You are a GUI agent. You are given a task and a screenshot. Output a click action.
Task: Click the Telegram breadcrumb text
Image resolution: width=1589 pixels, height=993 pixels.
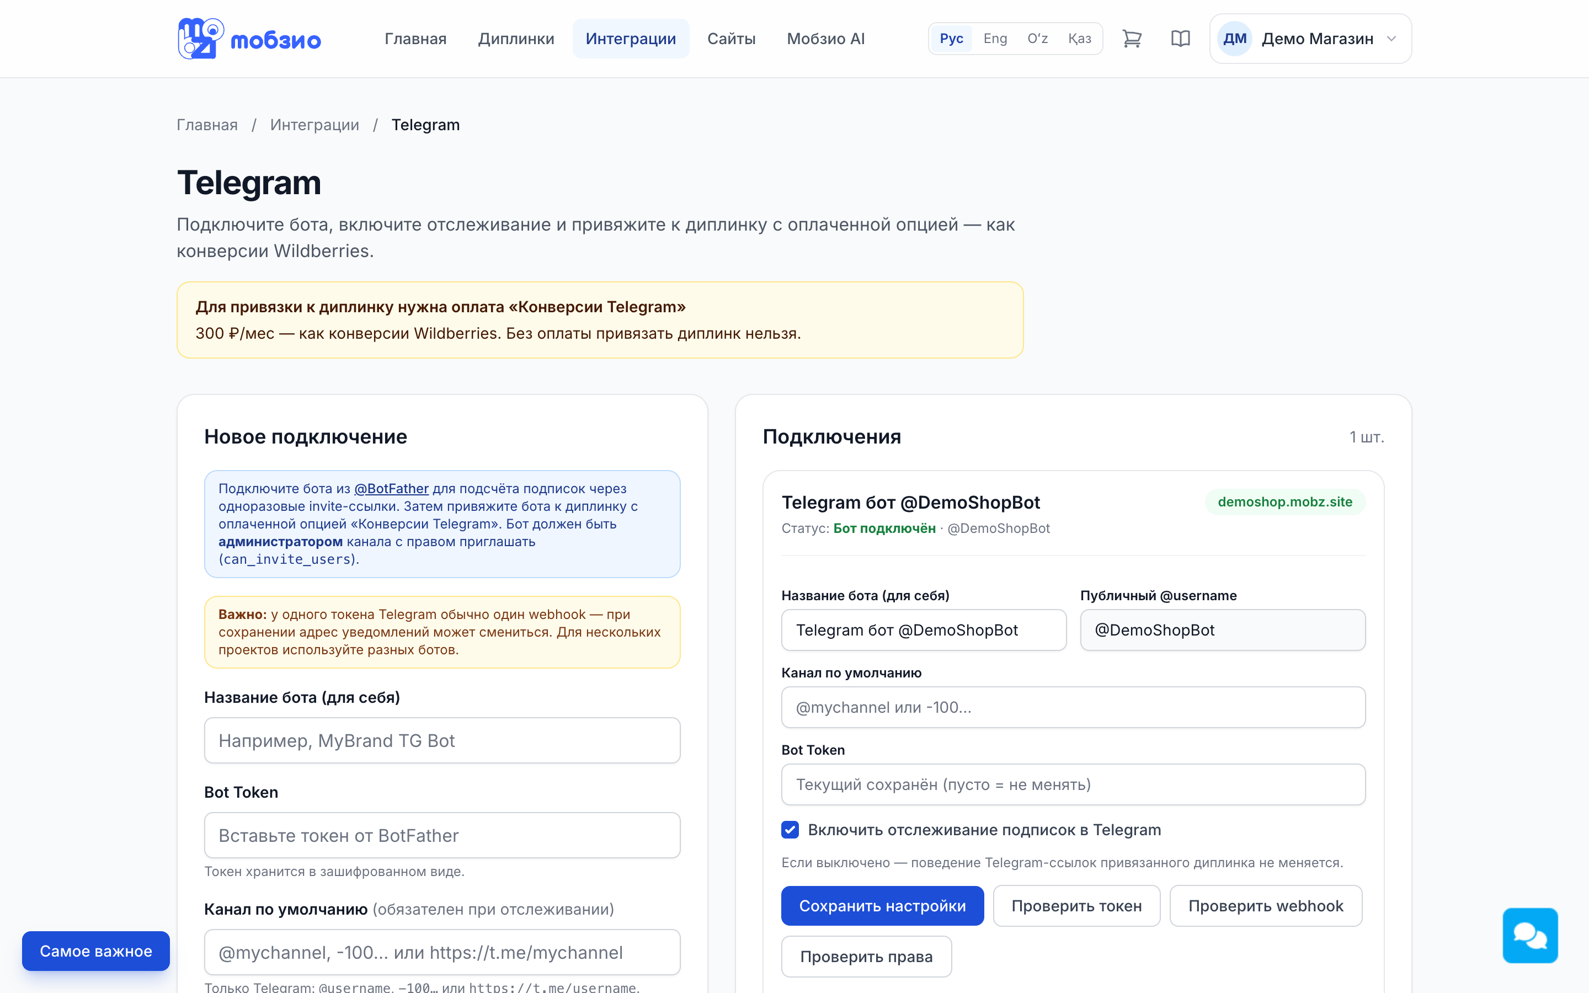(x=425, y=125)
